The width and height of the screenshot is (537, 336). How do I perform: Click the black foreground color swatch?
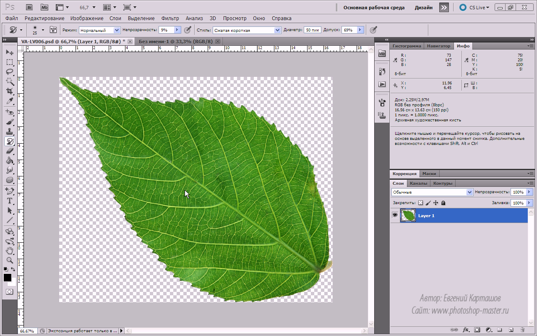coord(8,278)
